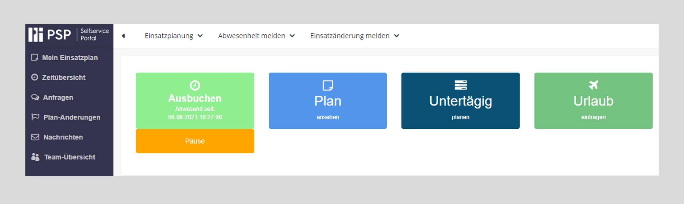Viewport: 684px width, 204px height.
Task: Open Mein Einsatzplan in the sidebar
Action: 69,58
